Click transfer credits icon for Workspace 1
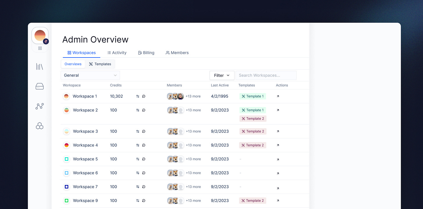The height and width of the screenshot is (209, 423). click(x=138, y=96)
